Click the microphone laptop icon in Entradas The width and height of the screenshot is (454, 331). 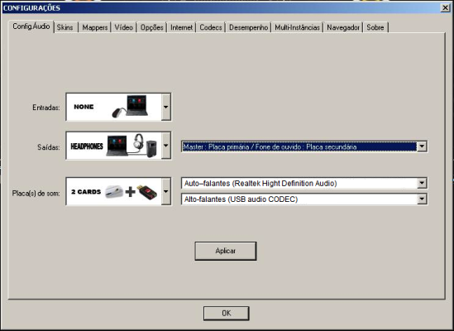click(130, 107)
